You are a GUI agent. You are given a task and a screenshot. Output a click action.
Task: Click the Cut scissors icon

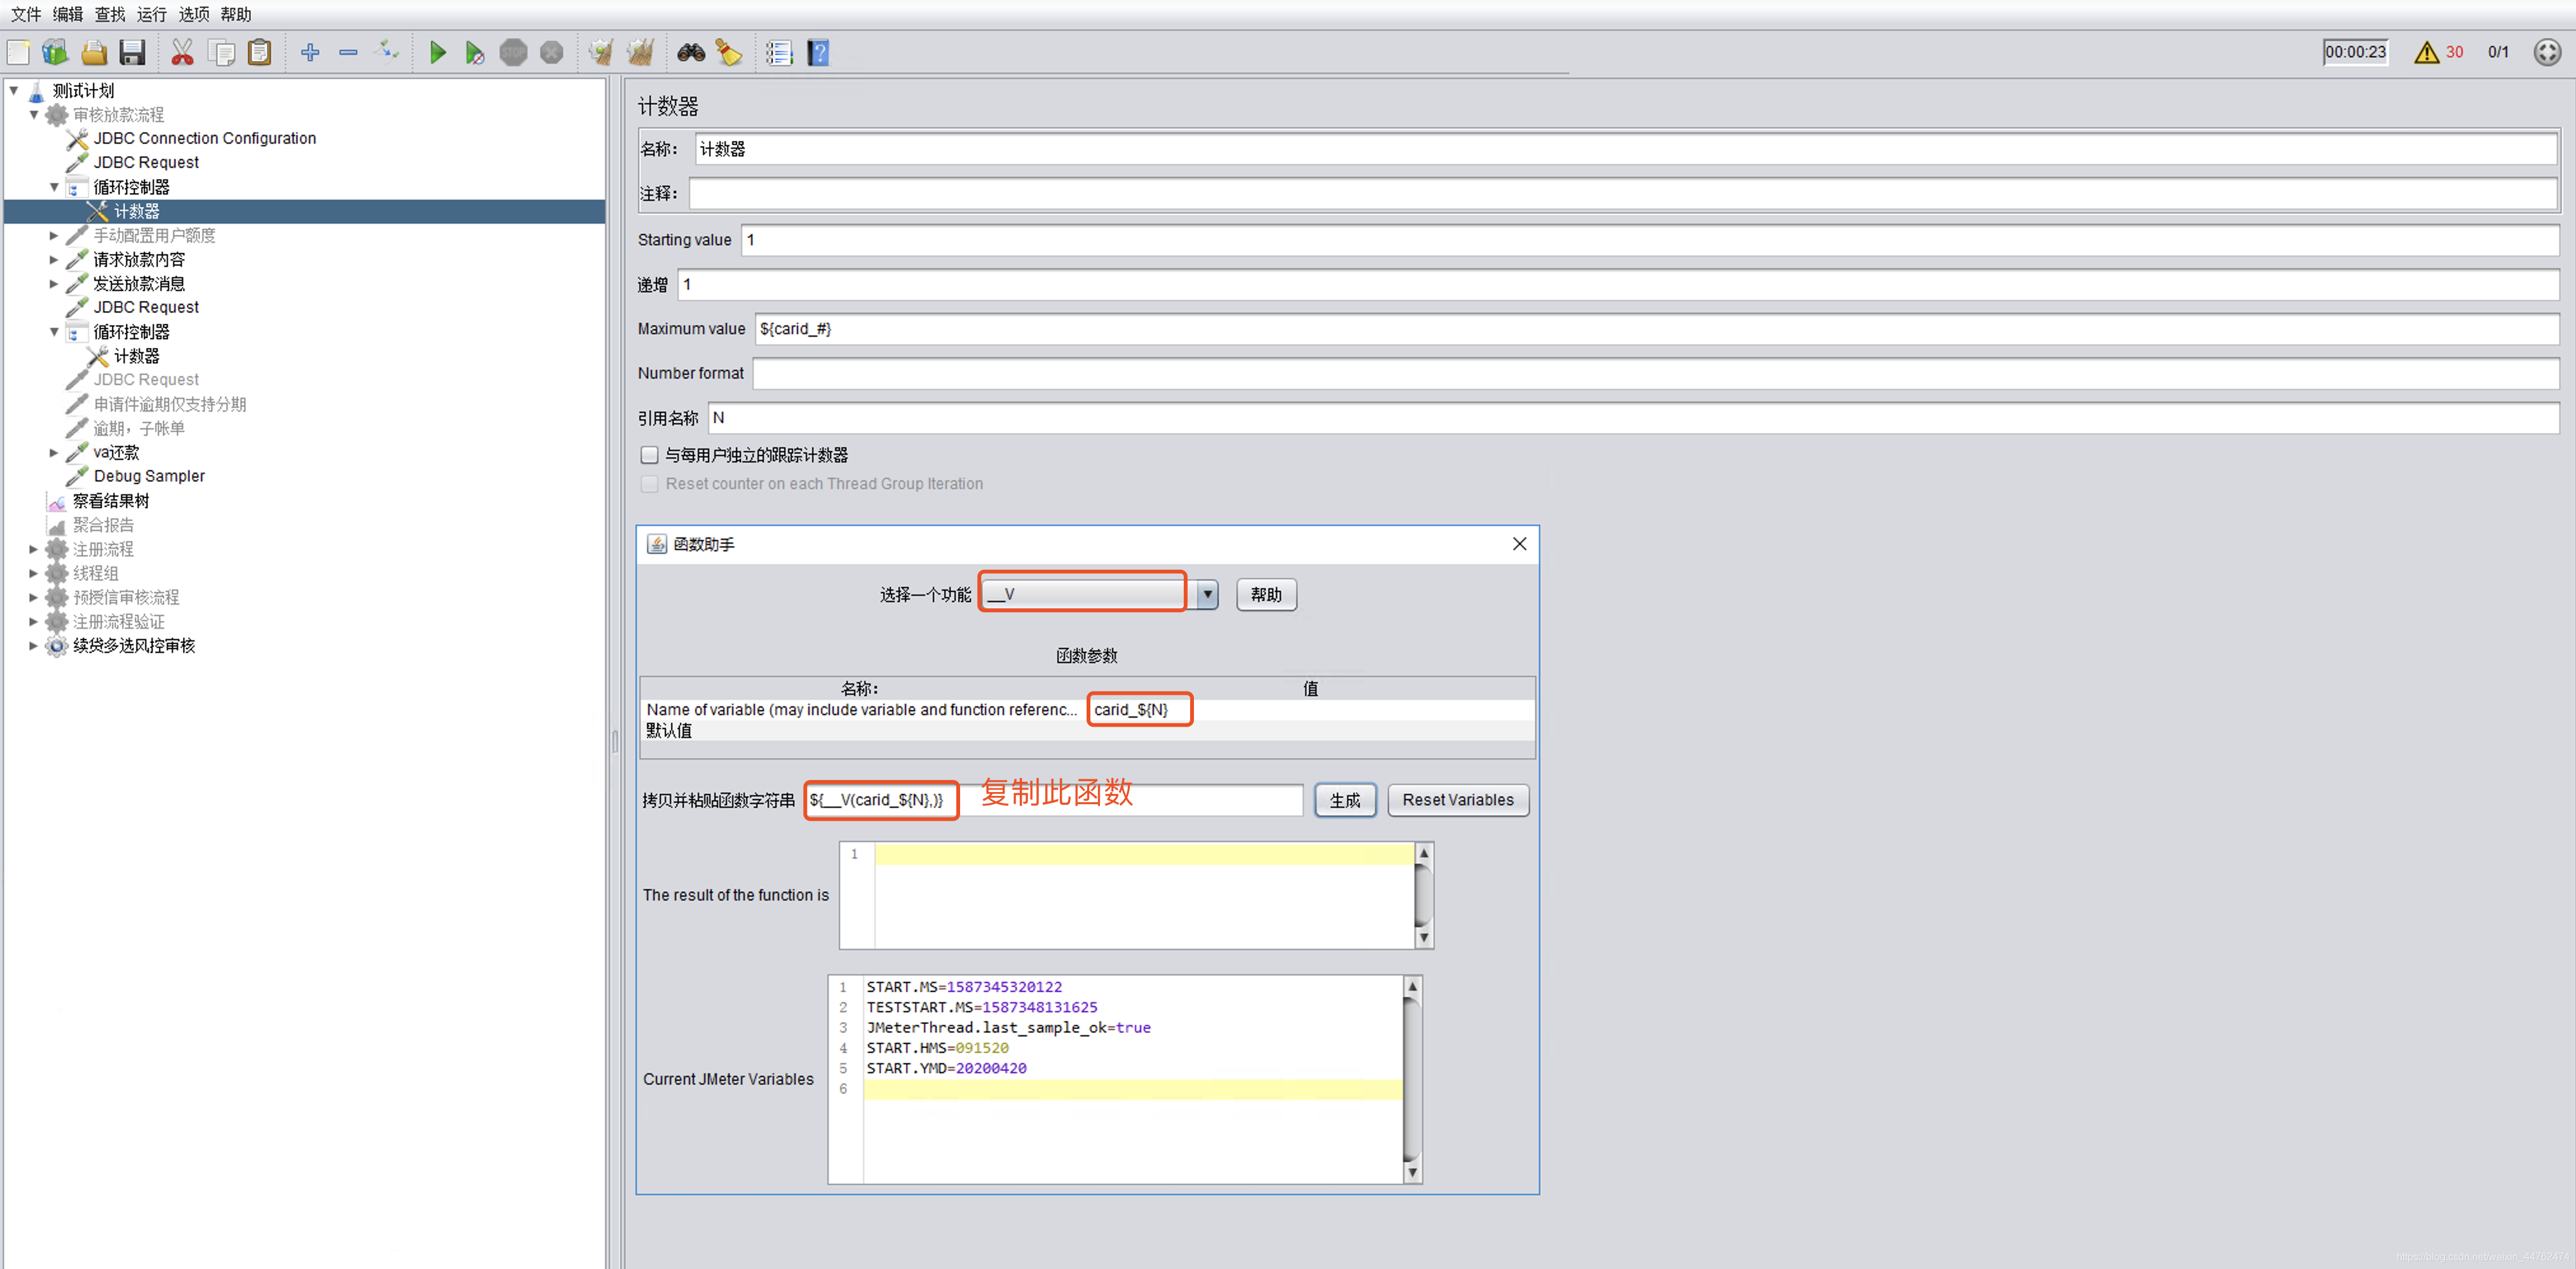point(182,52)
